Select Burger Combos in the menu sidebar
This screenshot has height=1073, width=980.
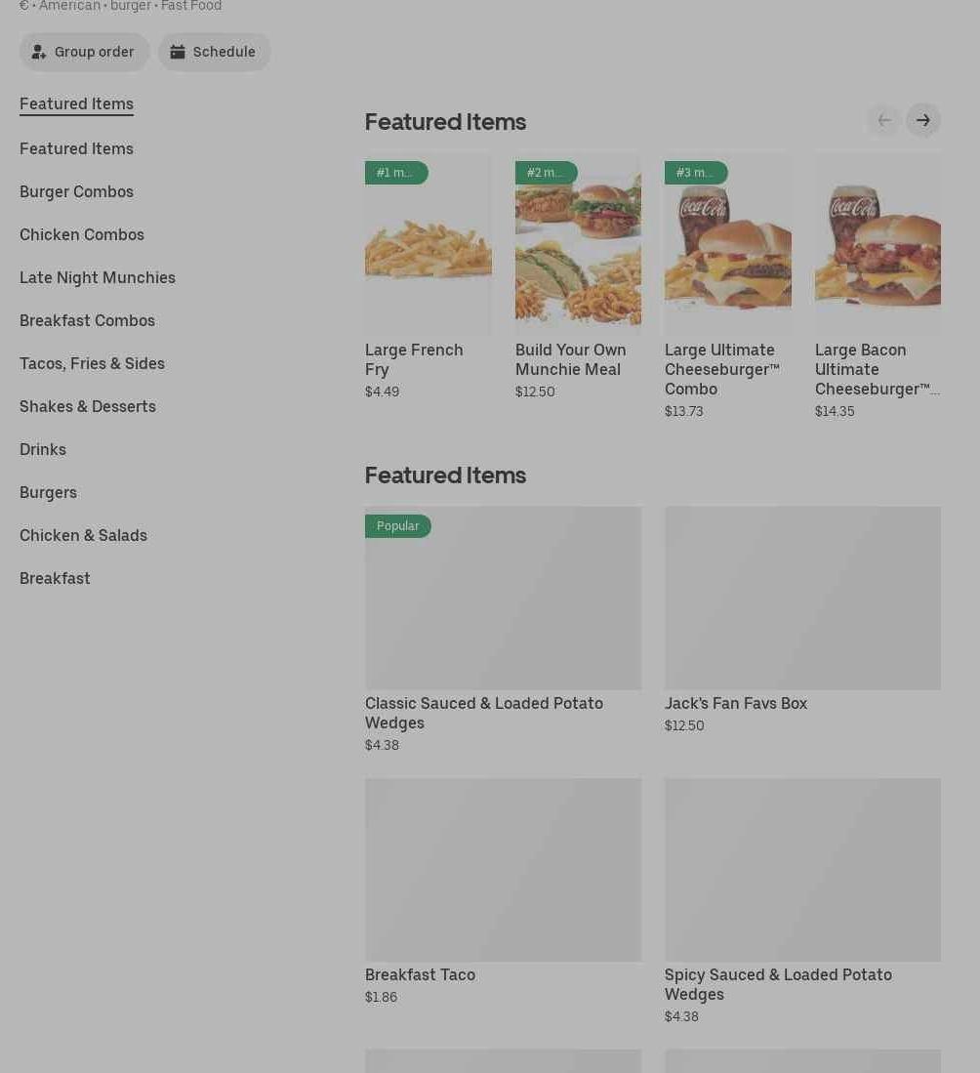(76, 191)
